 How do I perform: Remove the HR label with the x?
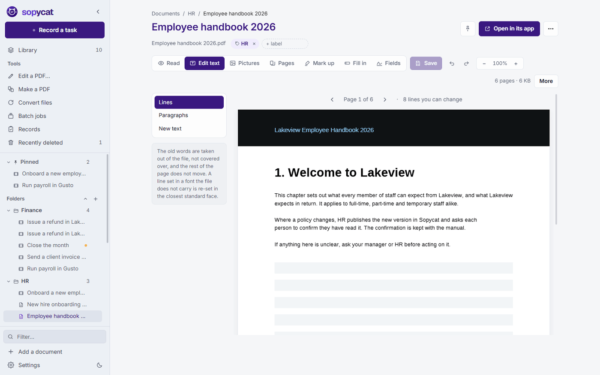(x=254, y=44)
